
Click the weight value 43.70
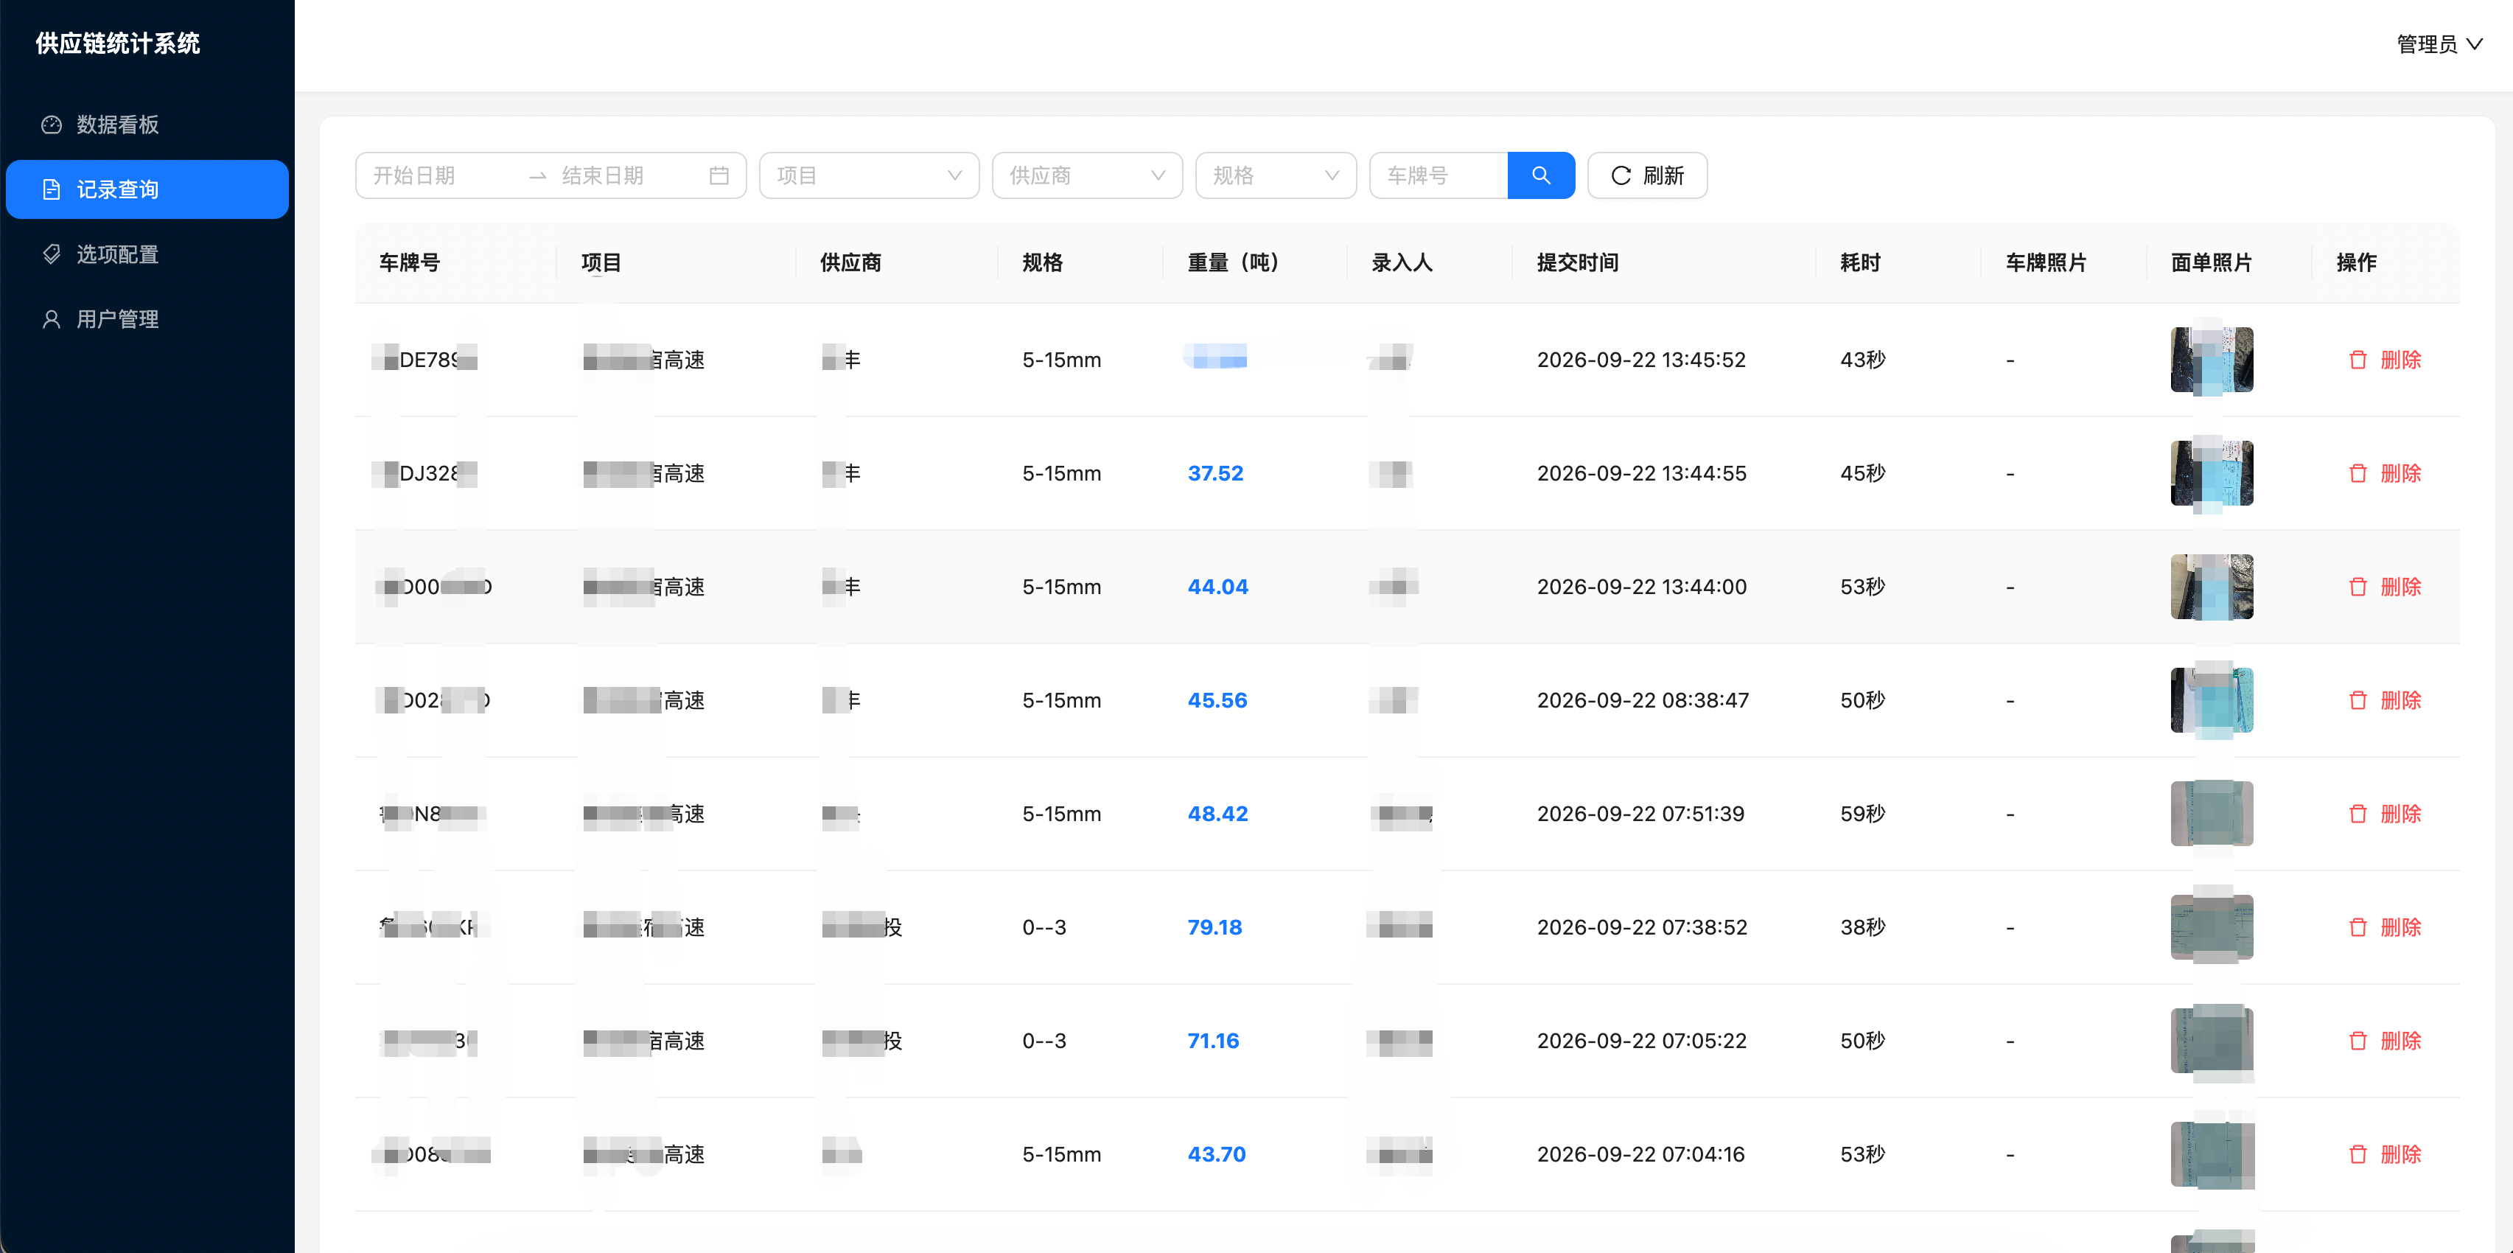coord(1217,1154)
